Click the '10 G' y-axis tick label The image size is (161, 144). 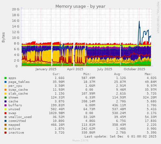16,38
